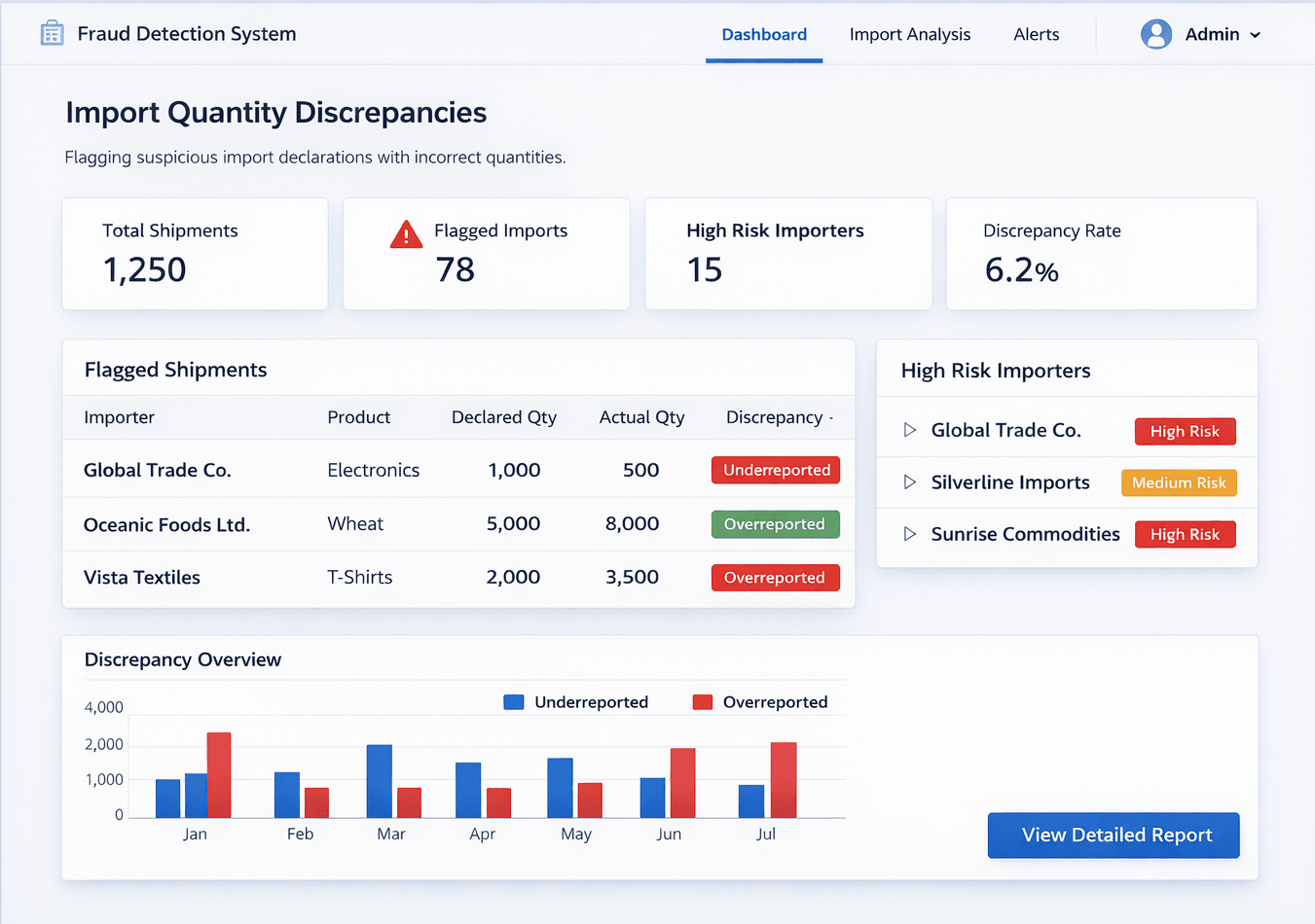Viewport: 1315px width, 924px height.
Task: Expand the Silverline Imports importer row
Action: tap(910, 482)
